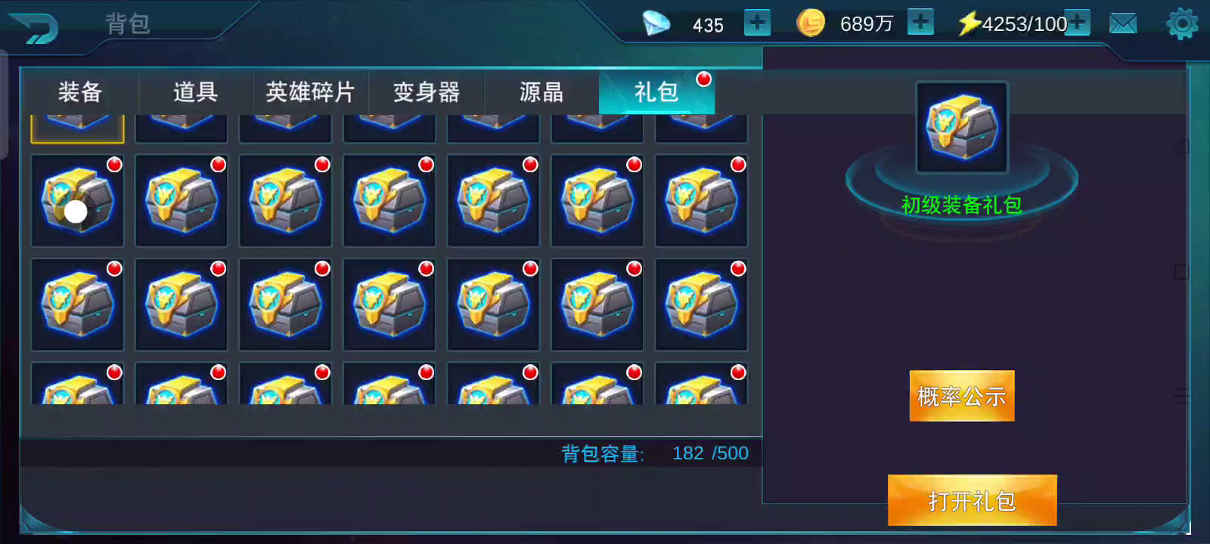Add diamonds with the plus beside 435

757,23
